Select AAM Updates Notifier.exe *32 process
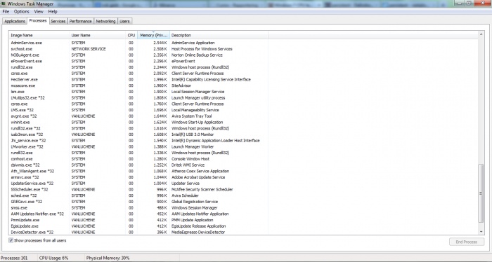This screenshot has height=262, width=492. [243, 214]
